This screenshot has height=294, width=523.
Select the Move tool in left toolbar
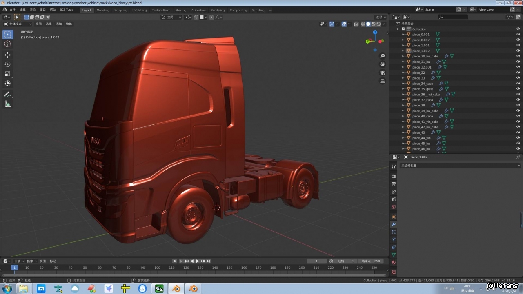[x=7, y=55]
